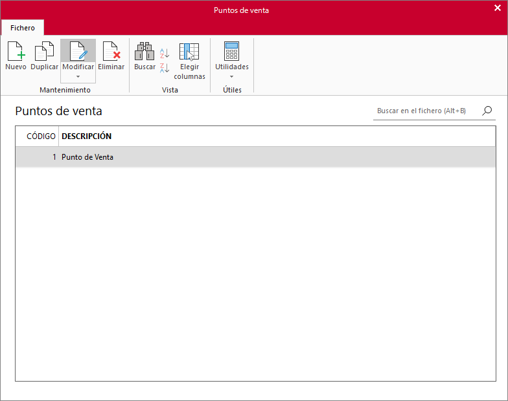The image size is (508, 401).
Task: Switch to the Fichero tab
Action: 22,28
